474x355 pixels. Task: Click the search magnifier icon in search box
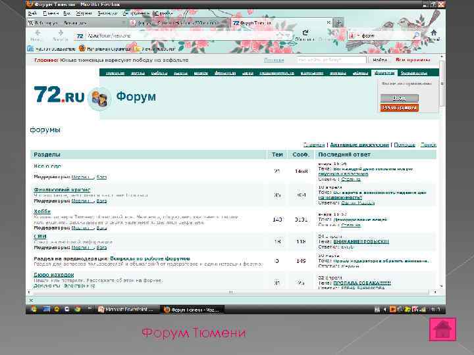(x=416, y=35)
